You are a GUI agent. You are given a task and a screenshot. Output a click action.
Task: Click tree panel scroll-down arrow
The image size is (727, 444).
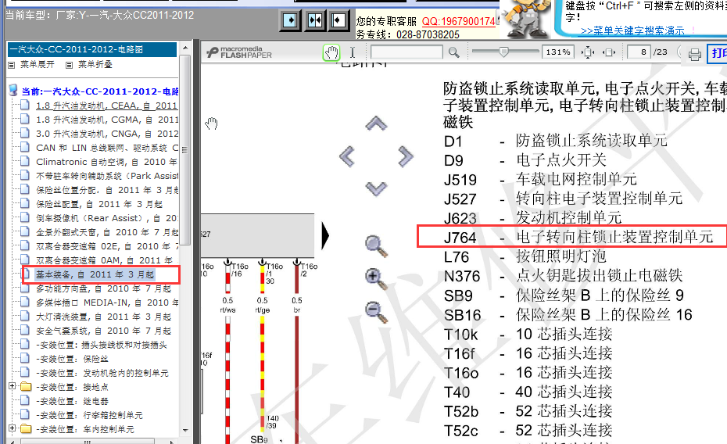click(x=185, y=430)
